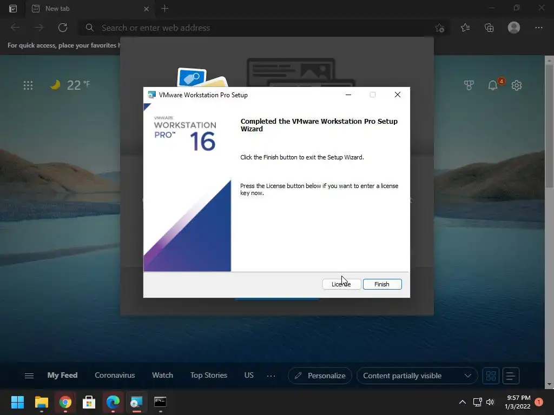Open the notifications bell with 4 badge
The height and width of the screenshot is (415, 554).
[494, 84]
